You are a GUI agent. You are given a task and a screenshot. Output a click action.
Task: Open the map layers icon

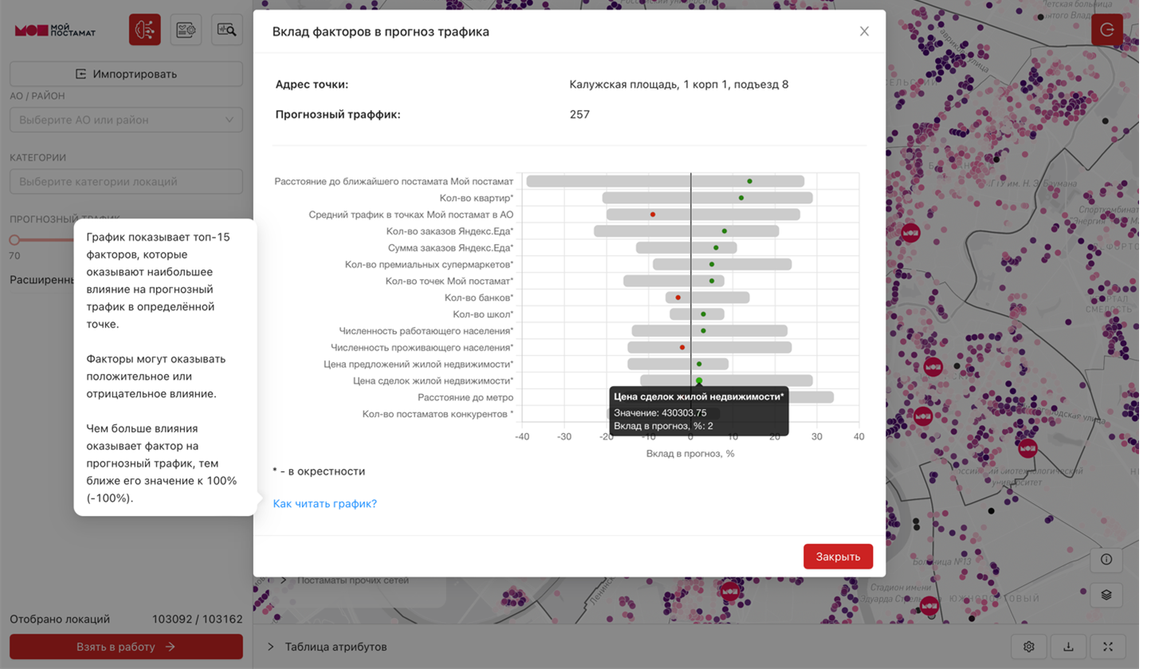click(x=1106, y=595)
